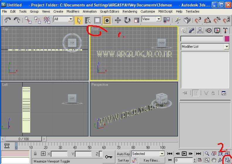This screenshot has height=164, width=232.
Task: Click Go to End playback button
Action: (x=198, y=154)
